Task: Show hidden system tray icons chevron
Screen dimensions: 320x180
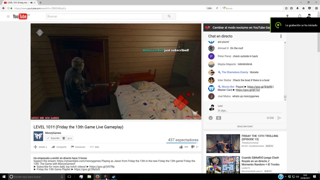Action: (285, 177)
